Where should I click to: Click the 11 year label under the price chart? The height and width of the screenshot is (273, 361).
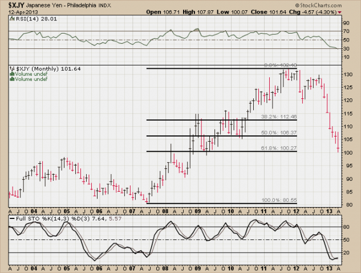pyautogui.click(x=263, y=211)
